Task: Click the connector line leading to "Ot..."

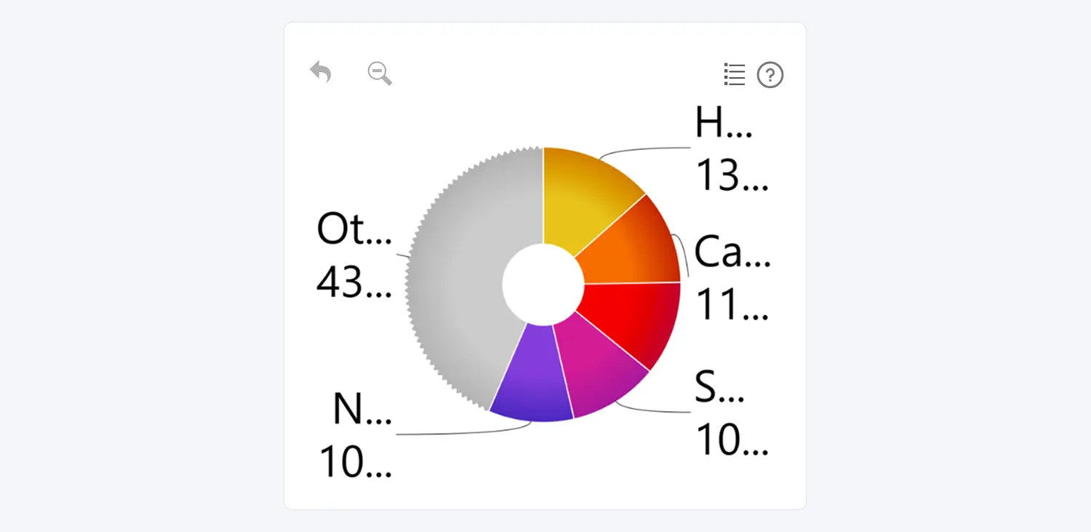Action: point(404,256)
